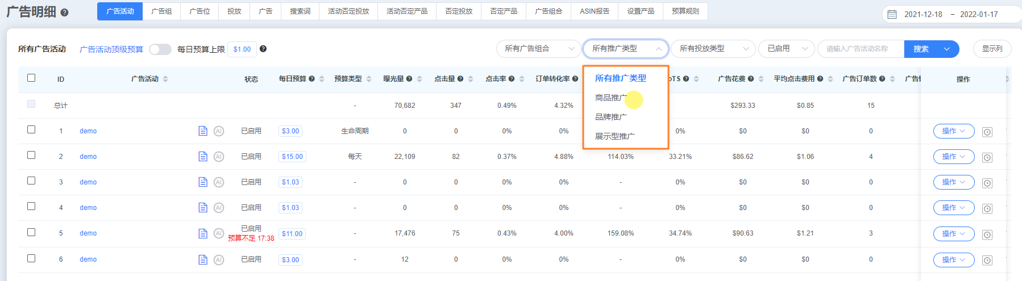The width and height of the screenshot is (1022, 281).
Task: Expand the 所有投放类型 dropdown
Action: click(x=713, y=49)
